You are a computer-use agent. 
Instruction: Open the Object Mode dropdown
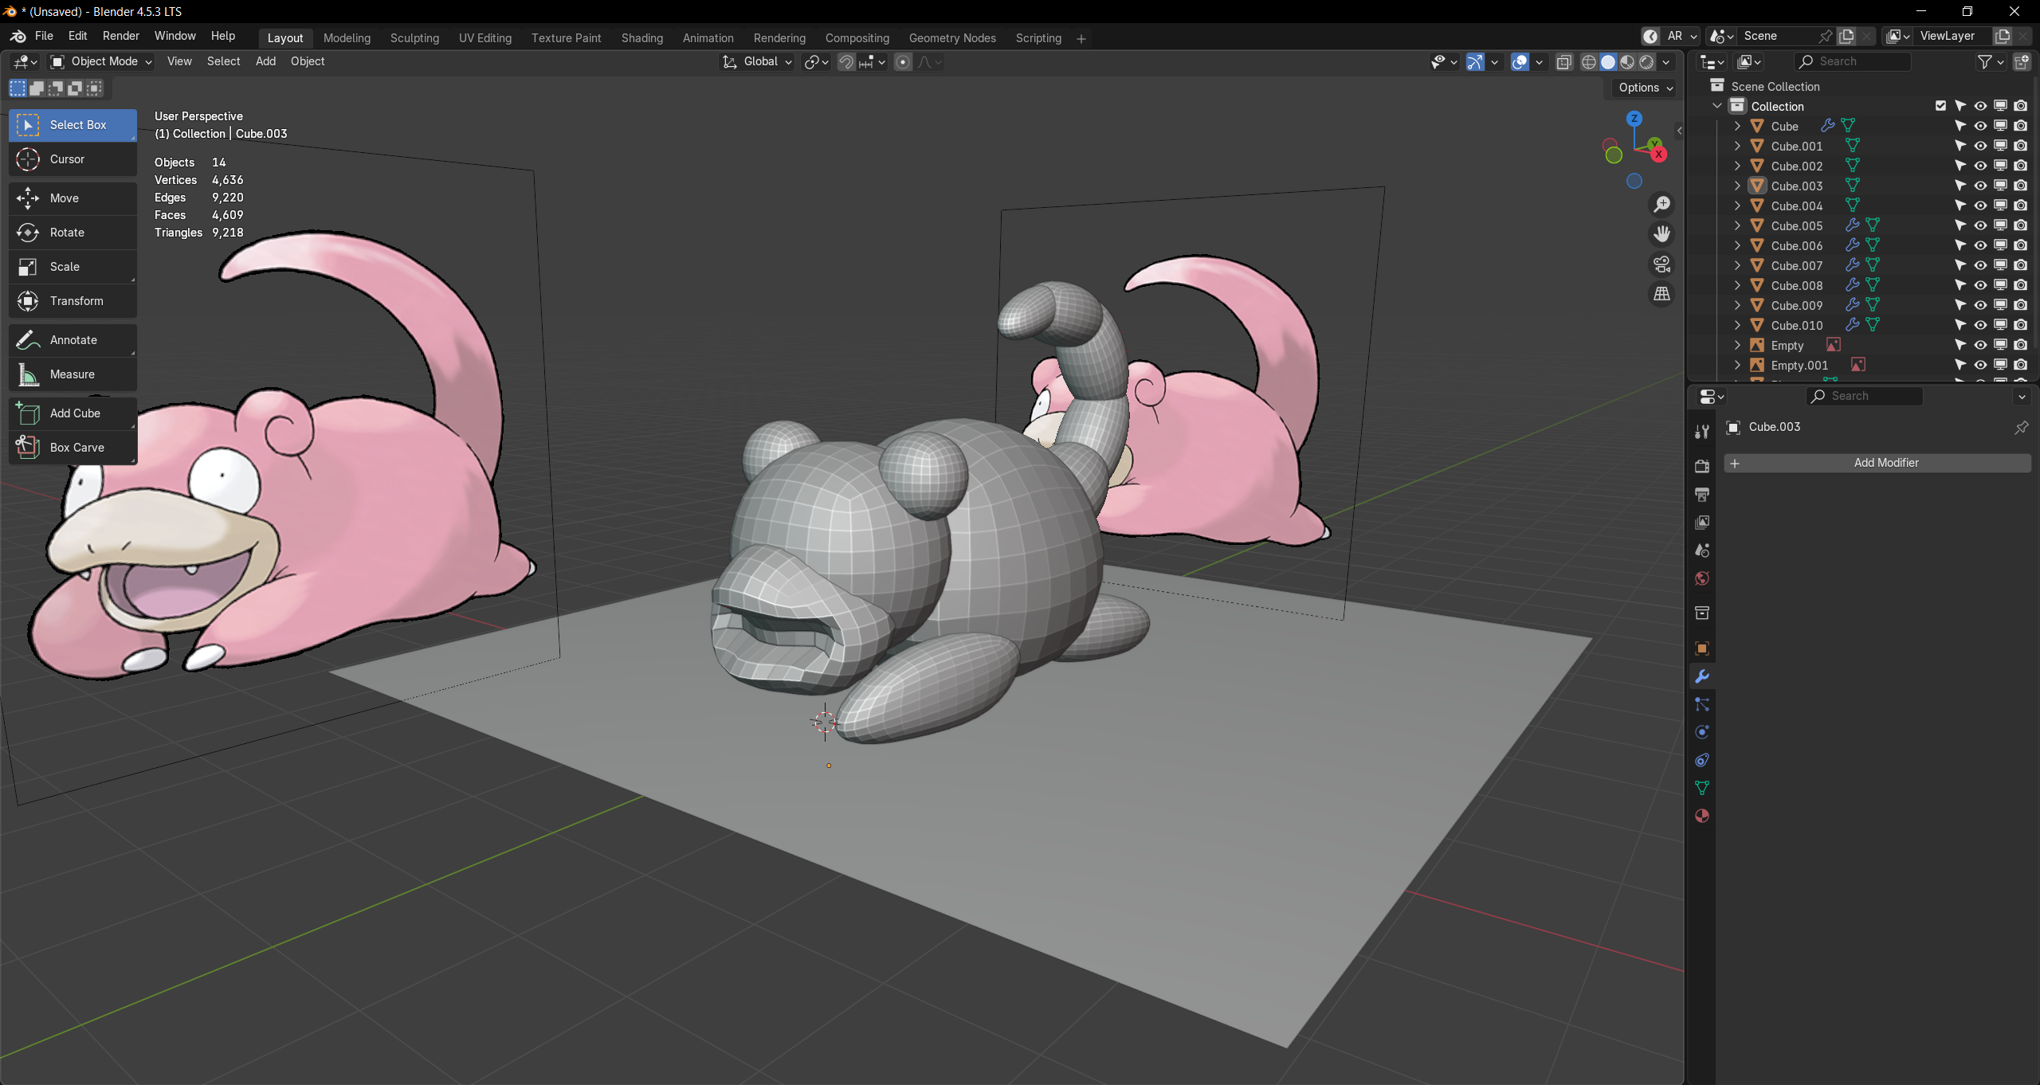(100, 61)
